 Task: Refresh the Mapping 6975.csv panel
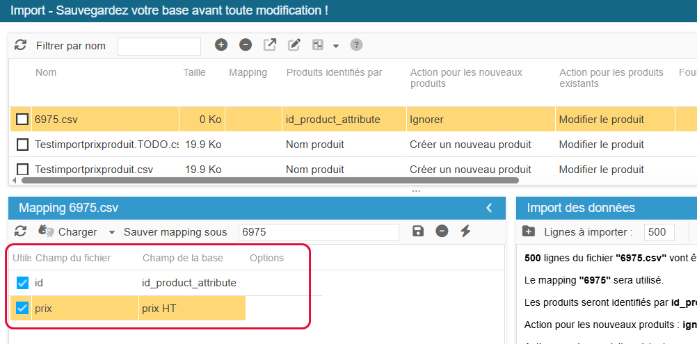point(20,231)
